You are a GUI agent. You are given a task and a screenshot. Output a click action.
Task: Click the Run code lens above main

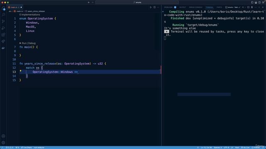pyautogui.click(x=24, y=43)
